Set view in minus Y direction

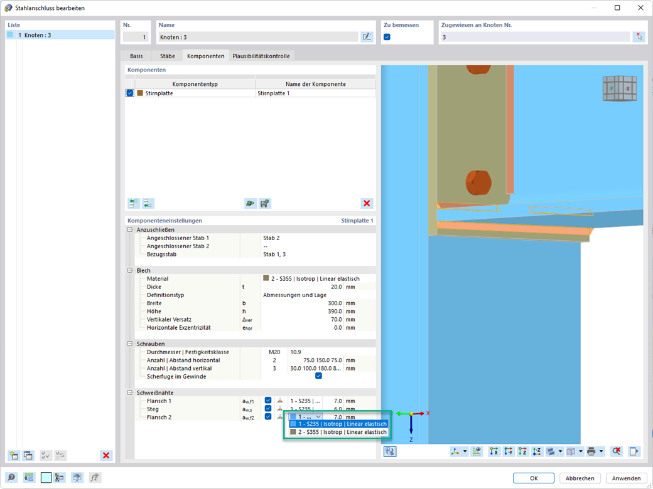pos(508,451)
